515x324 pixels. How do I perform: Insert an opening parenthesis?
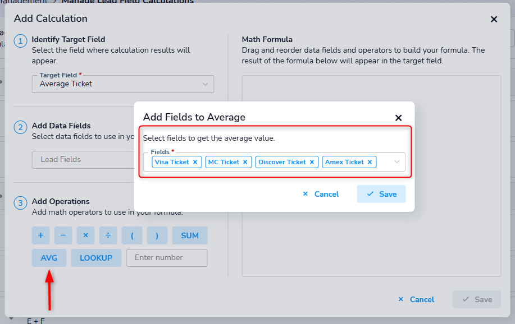pyautogui.click(x=132, y=235)
